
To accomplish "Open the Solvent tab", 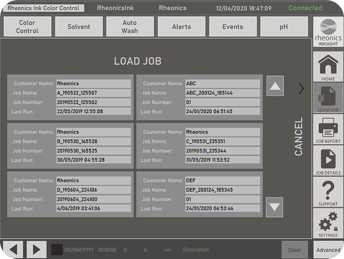I will coord(79,27).
